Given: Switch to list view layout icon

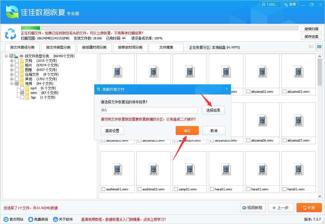Looking at the screenshot, I should point(311,47).
